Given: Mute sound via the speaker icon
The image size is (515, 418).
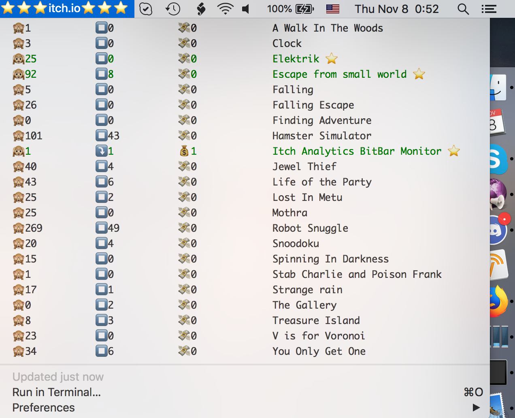Looking at the screenshot, I should 245,9.
